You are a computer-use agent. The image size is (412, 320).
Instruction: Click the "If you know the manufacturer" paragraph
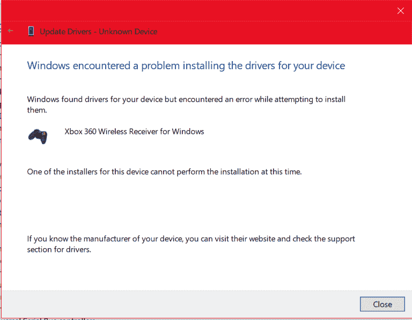pos(191,244)
